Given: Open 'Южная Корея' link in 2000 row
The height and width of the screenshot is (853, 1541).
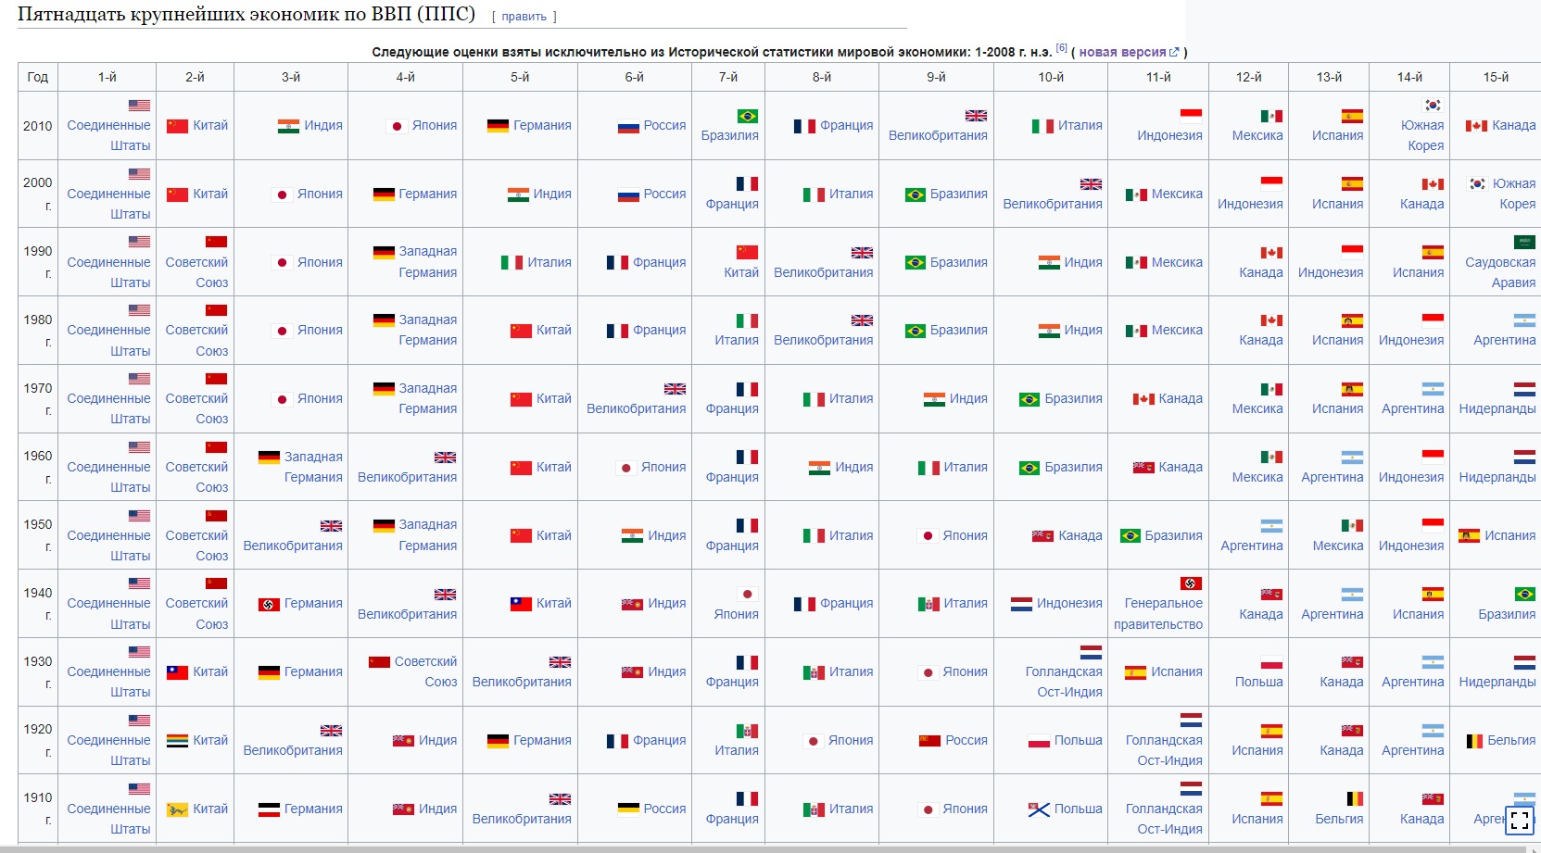Looking at the screenshot, I should click(x=1513, y=194).
